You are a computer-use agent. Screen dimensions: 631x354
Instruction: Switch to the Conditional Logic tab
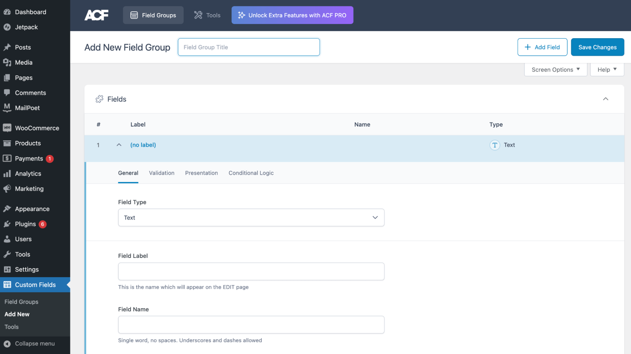tap(251, 173)
